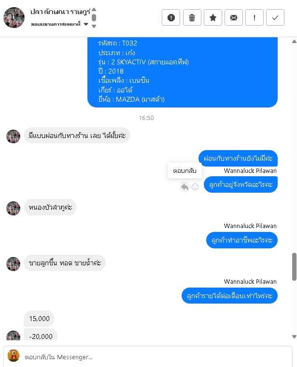Mark conversation as spam with the exclamation-circle icon

coord(171,17)
